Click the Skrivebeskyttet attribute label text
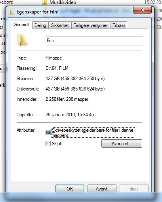The height and width of the screenshot is (202, 162). [x=93, y=133]
